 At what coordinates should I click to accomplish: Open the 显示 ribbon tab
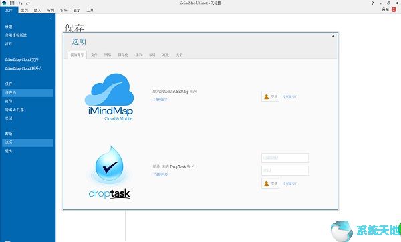(77, 10)
